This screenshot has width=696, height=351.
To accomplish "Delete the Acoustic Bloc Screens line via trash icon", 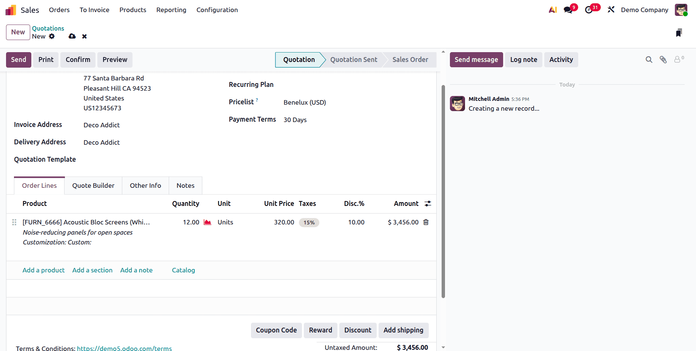I will 426,222.
